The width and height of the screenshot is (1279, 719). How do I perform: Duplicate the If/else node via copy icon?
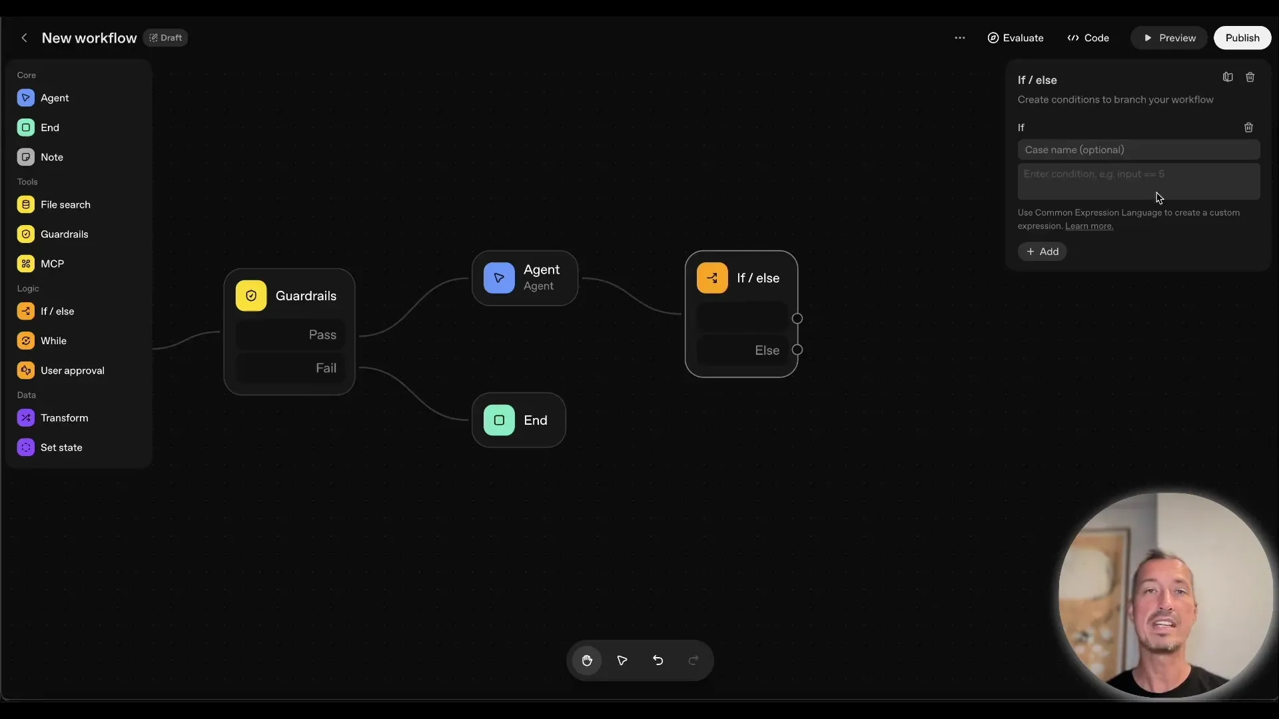tap(1228, 77)
